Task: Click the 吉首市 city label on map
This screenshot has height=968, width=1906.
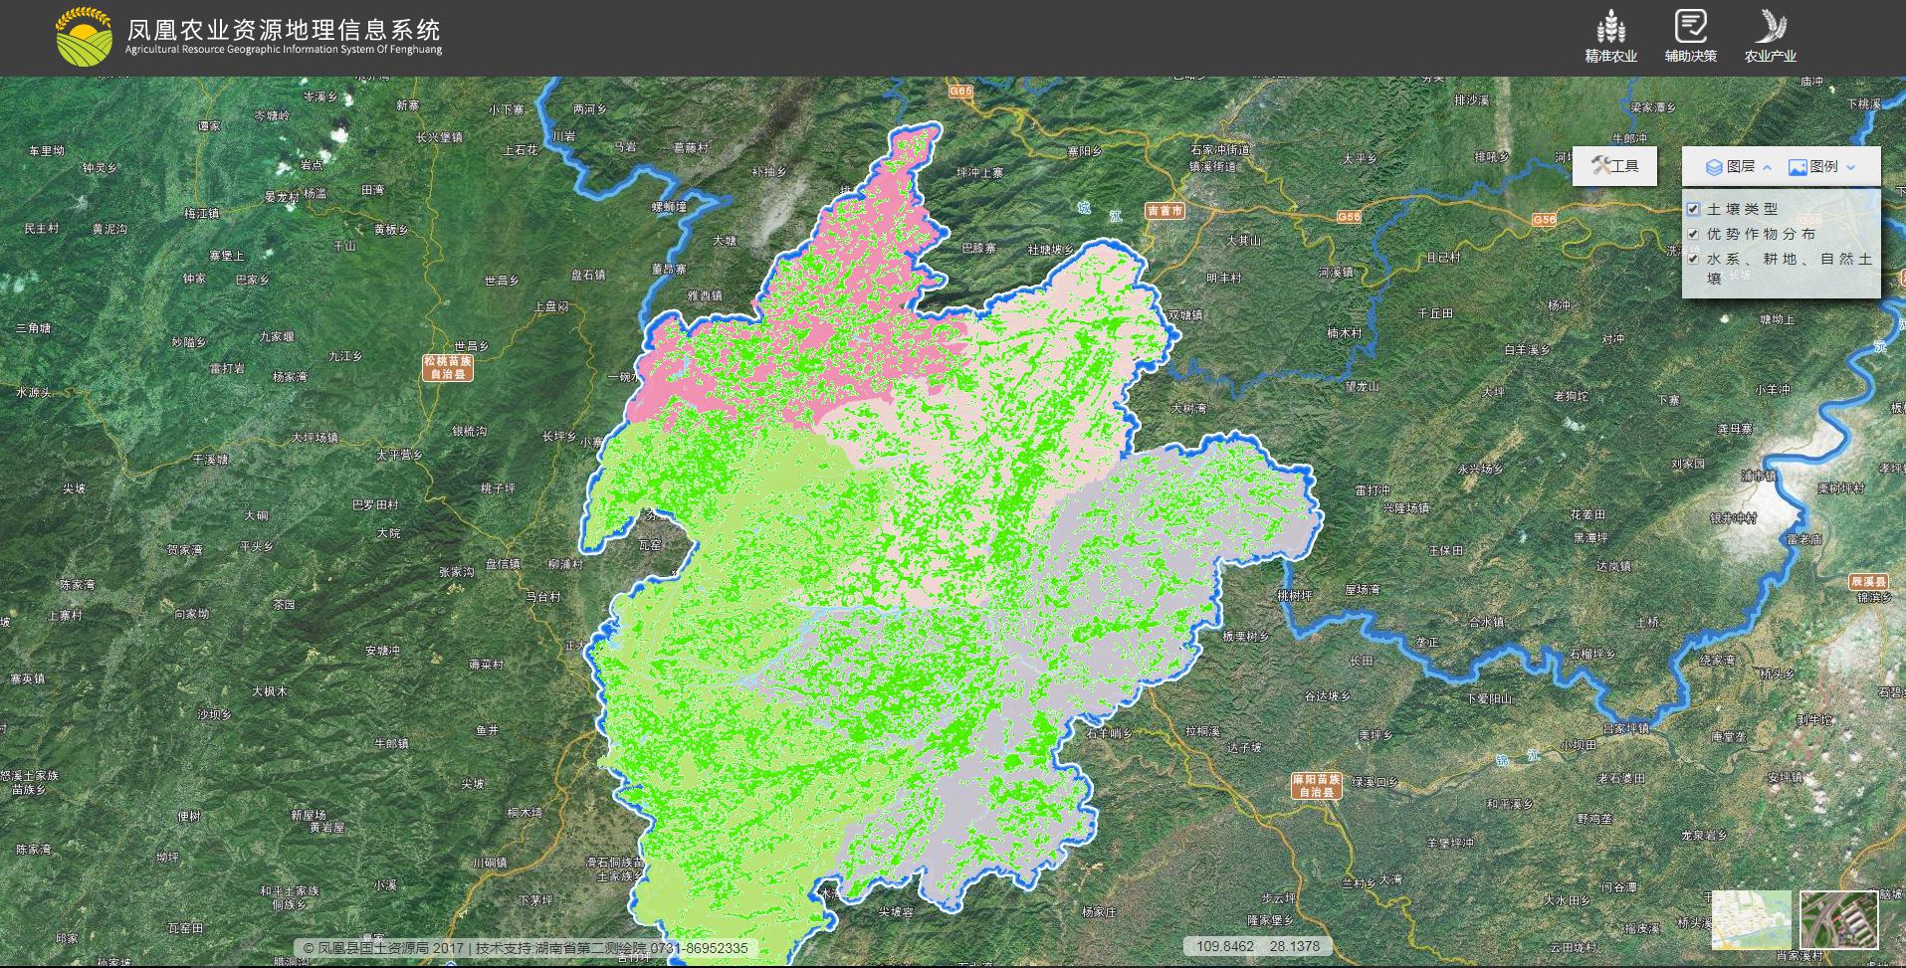Action: (x=1165, y=211)
